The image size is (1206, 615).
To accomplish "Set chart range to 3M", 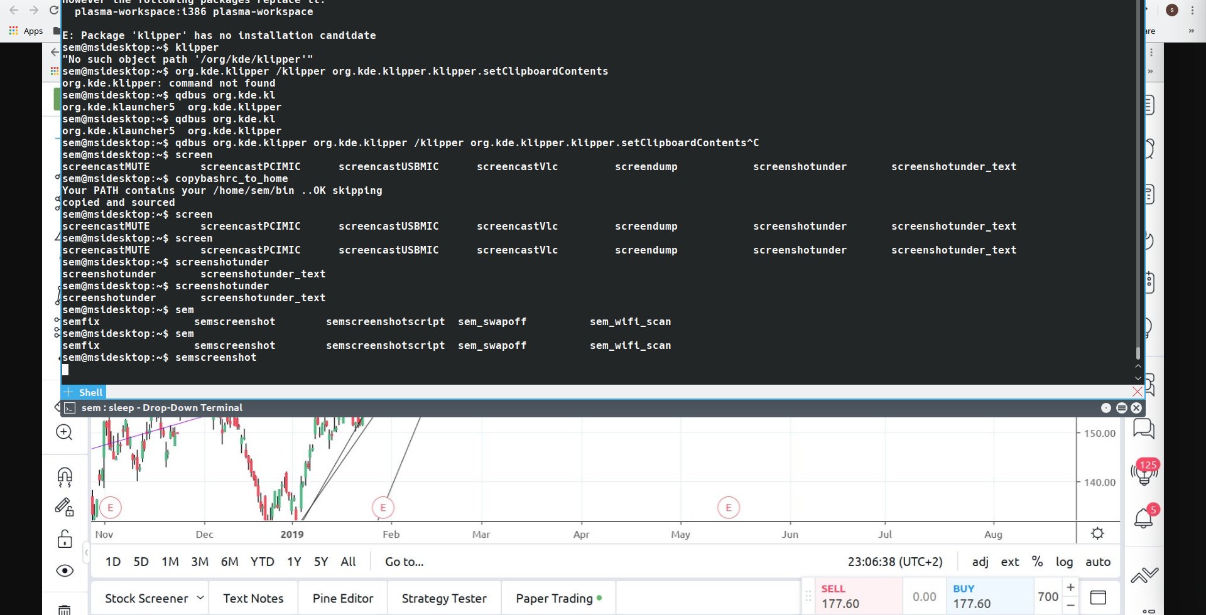I will [200, 562].
